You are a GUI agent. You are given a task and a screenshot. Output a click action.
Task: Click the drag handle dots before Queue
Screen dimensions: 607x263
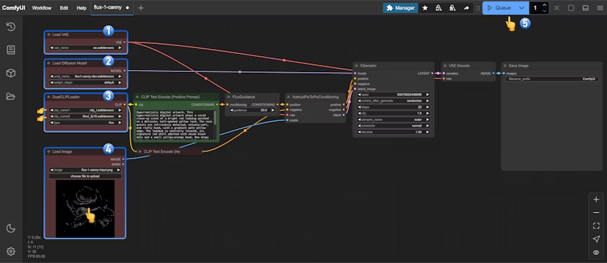478,8
